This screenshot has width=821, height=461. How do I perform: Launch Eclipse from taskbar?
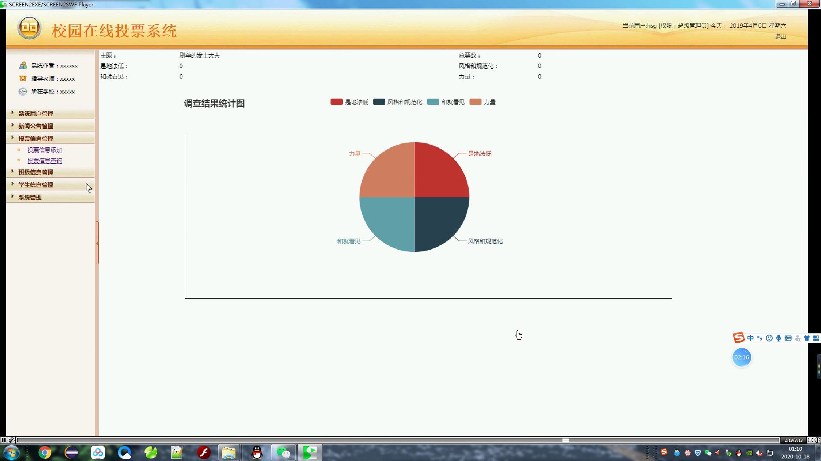[x=71, y=452]
